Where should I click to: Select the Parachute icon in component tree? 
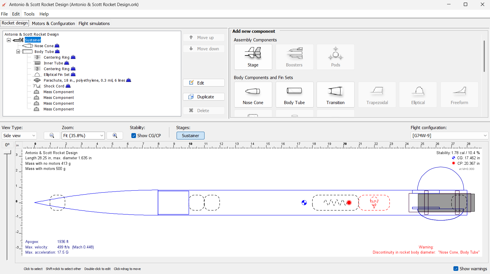coord(37,80)
